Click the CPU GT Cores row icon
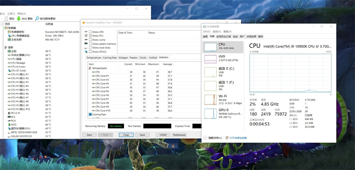 pyautogui.click(x=9, y=71)
